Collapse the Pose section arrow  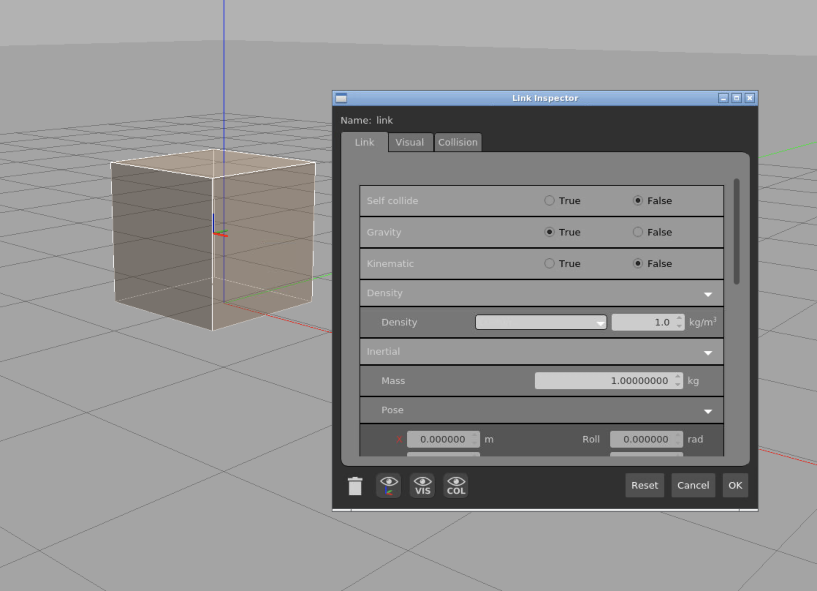click(x=708, y=411)
